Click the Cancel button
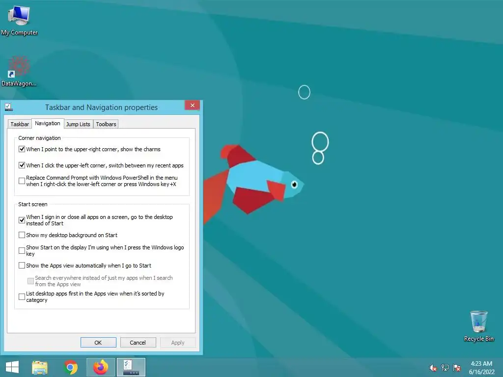This screenshot has width=503, height=377. tap(138, 342)
